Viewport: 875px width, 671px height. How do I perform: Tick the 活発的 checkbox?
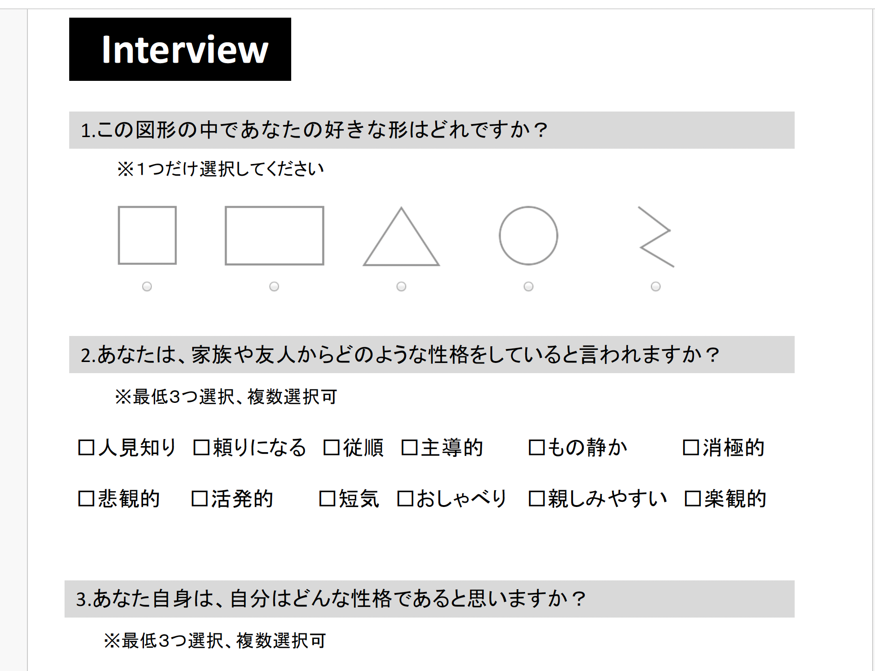(200, 499)
